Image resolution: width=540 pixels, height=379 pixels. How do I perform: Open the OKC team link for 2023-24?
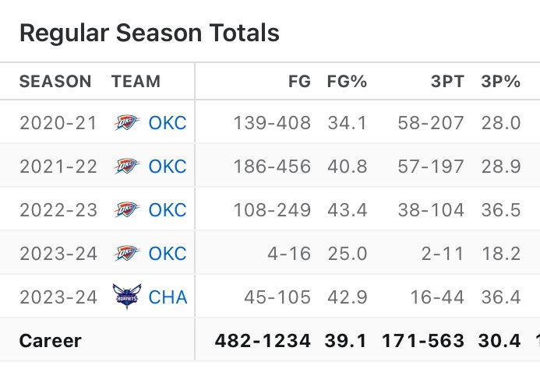(x=168, y=254)
